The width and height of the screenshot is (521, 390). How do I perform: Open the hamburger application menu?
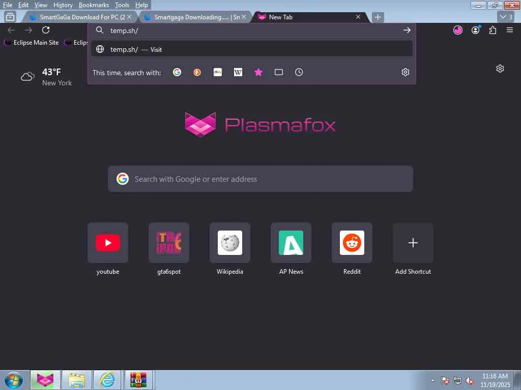[x=510, y=30]
